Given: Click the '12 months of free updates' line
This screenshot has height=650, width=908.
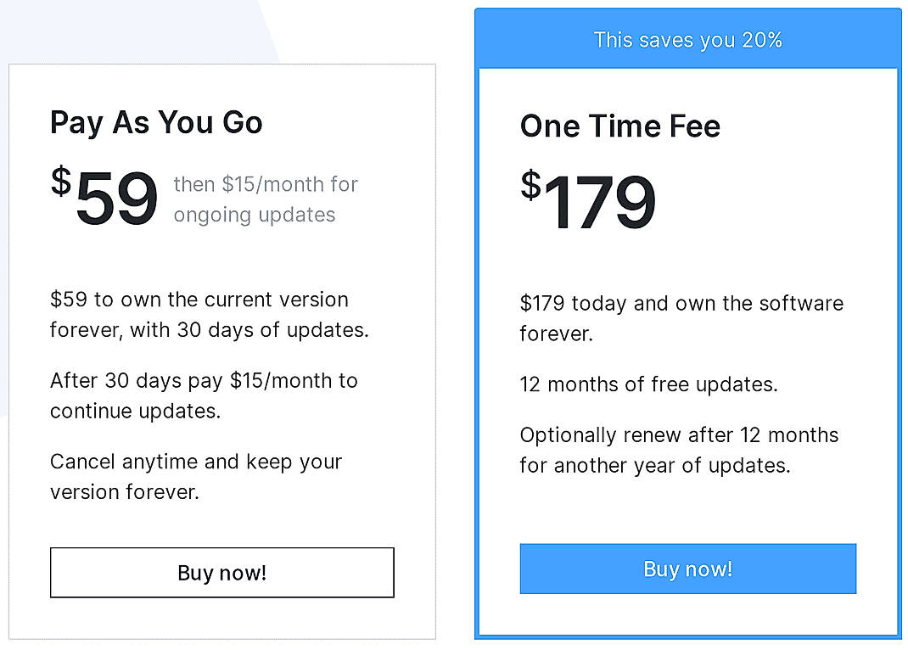Looking at the screenshot, I should [x=648, y=384].
